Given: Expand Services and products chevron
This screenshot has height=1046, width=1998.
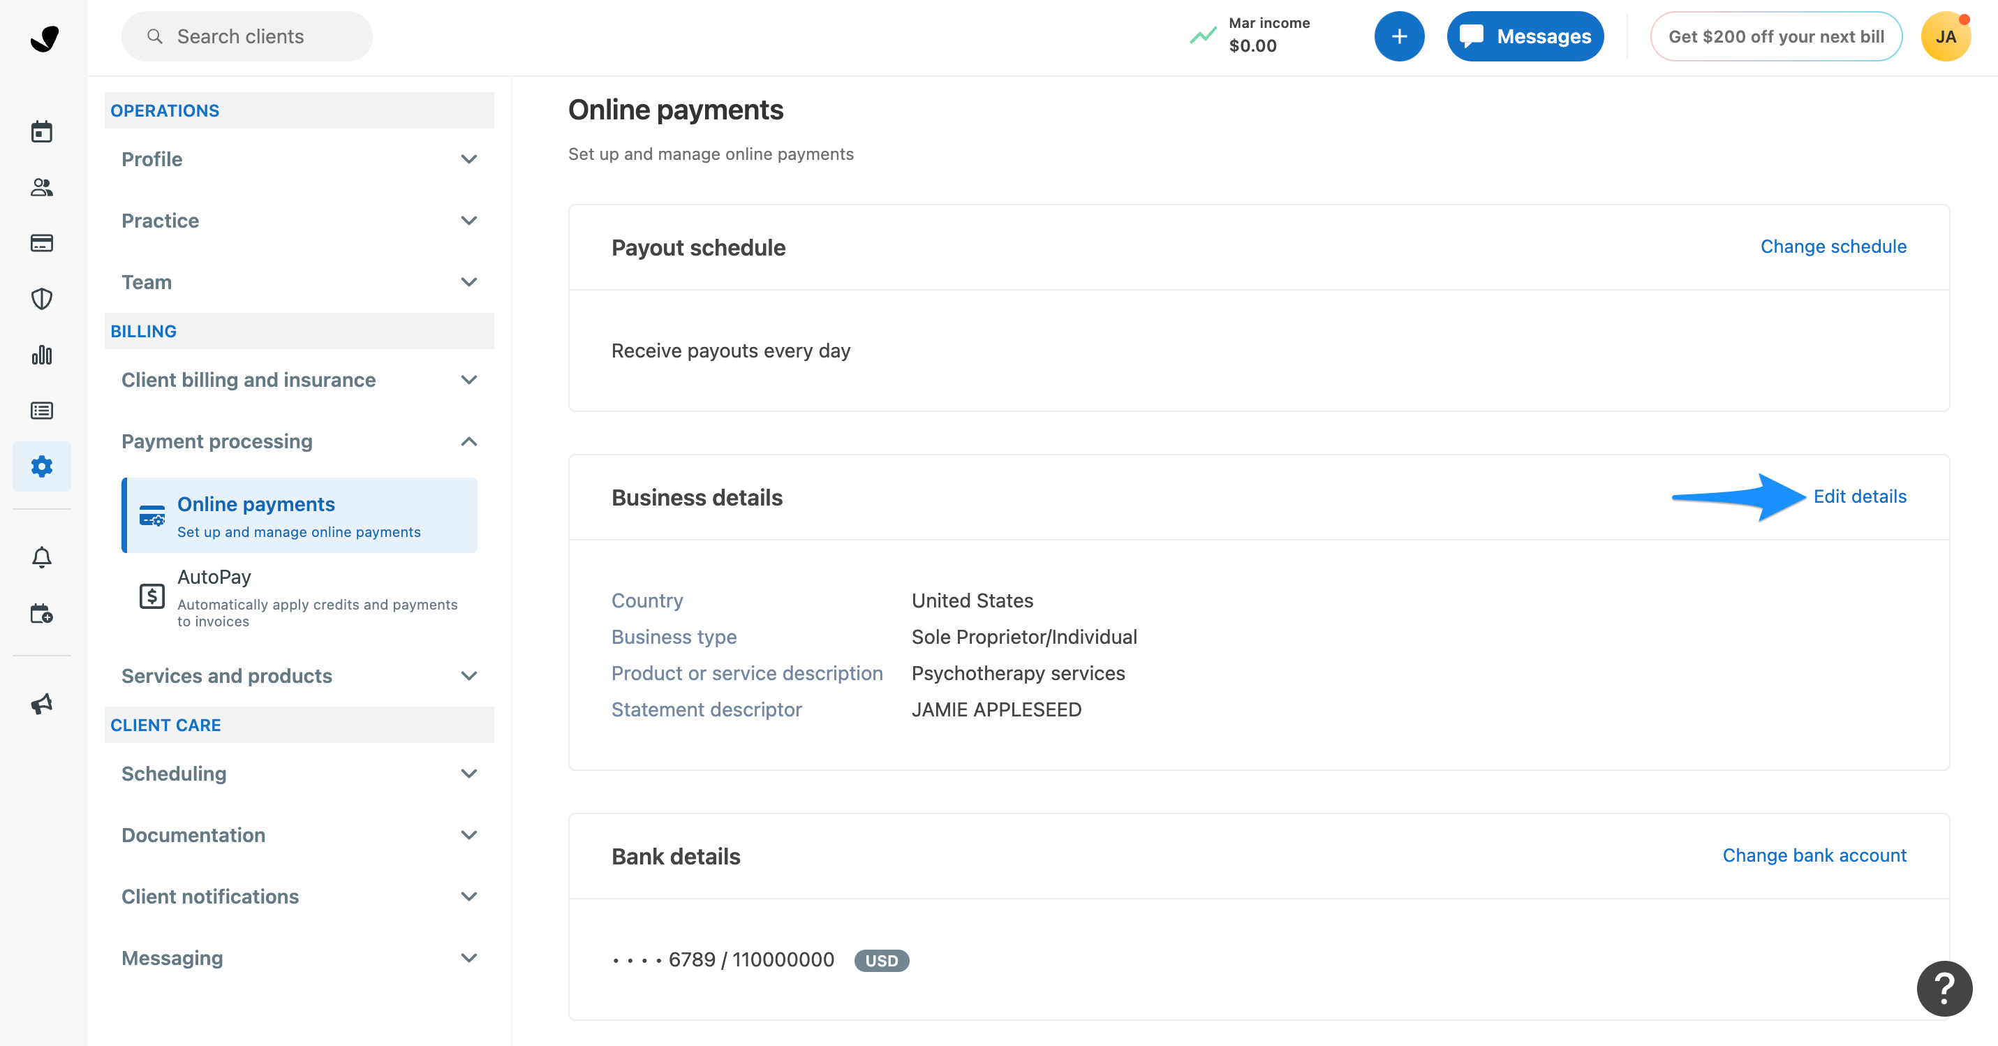Looking at the screenshot, I should click(x=468, y=676).
